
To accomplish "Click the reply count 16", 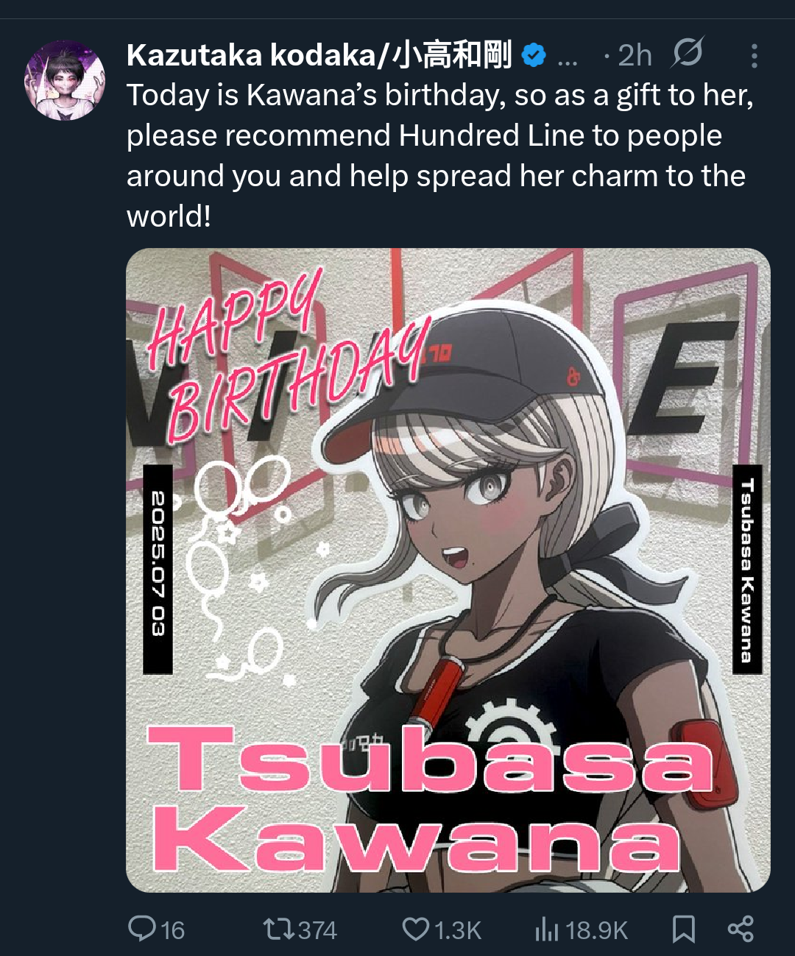I will tap(172, 930).
